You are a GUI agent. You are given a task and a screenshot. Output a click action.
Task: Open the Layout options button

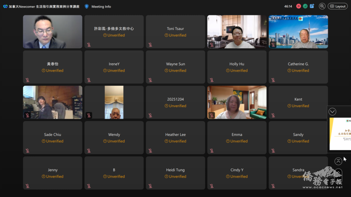pyautogui.click(x=338, y=6)
